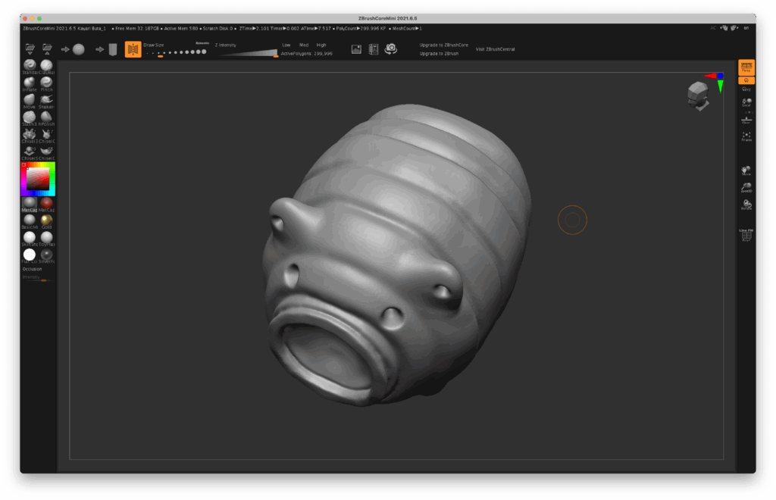Pick a color in the color picker square
Screen dimensions: 776x500
[x=38, y=179]
